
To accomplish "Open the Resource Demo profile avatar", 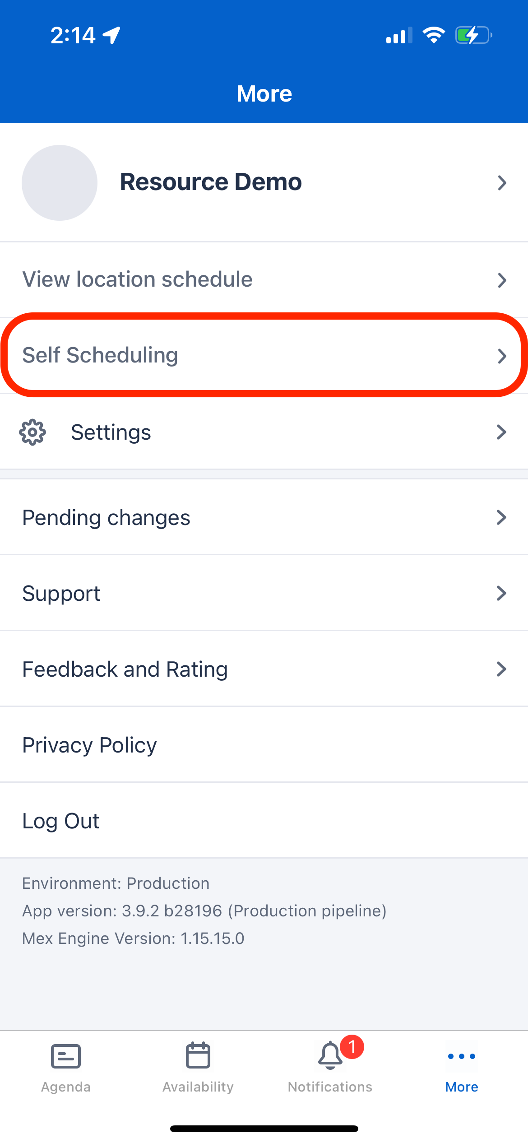I will (60, 182).
